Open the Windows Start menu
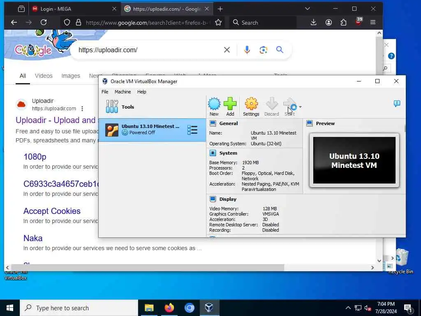421x316 pixels. click(10, 308)
